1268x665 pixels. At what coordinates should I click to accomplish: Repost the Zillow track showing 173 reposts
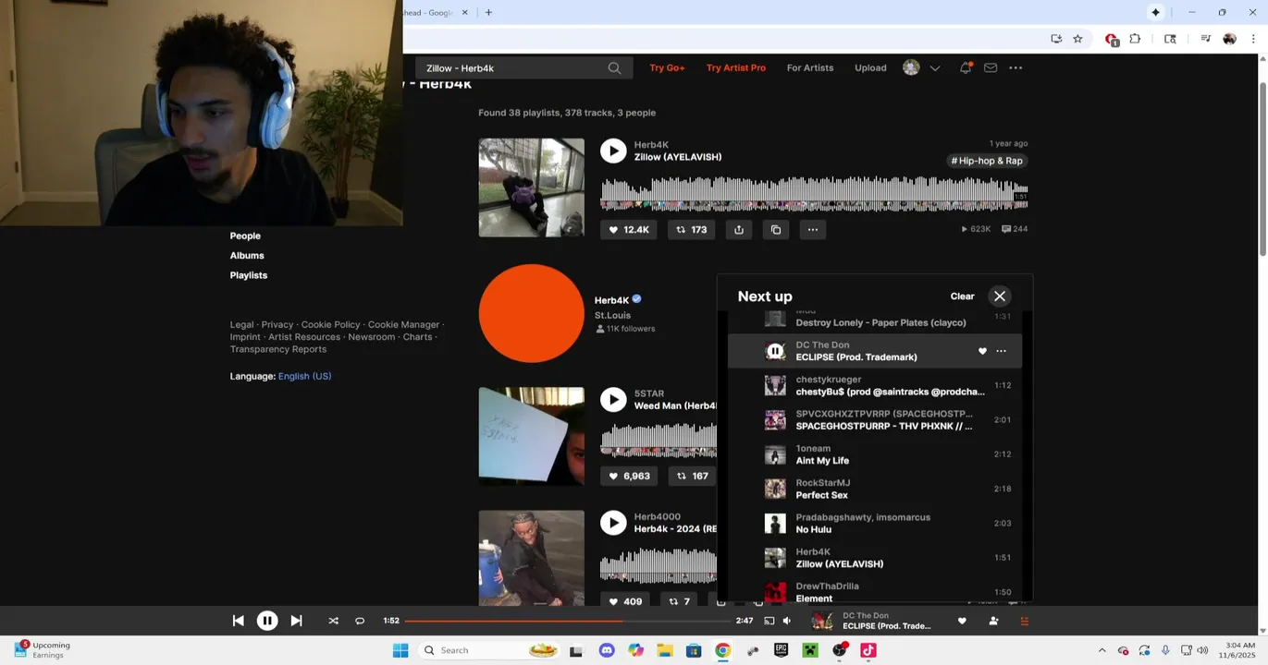coord(691,230)
